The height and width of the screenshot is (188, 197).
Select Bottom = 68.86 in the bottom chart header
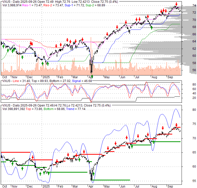pyautogui.click(x=54, y=109)
